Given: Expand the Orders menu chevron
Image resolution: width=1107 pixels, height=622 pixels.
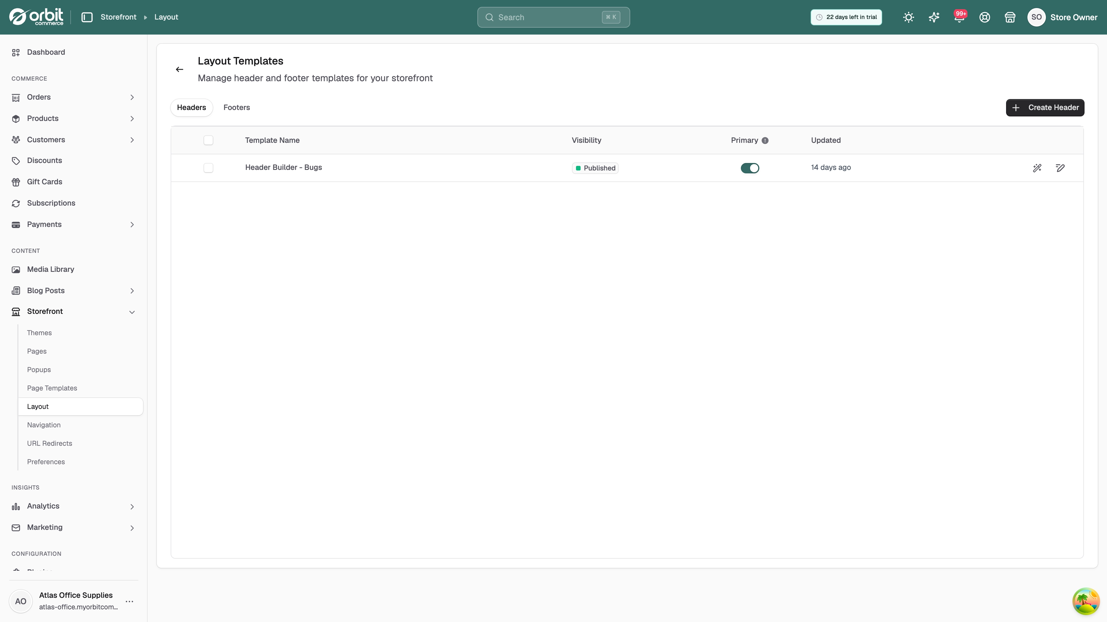Looking at the screenshot, I should coord(132,97).
